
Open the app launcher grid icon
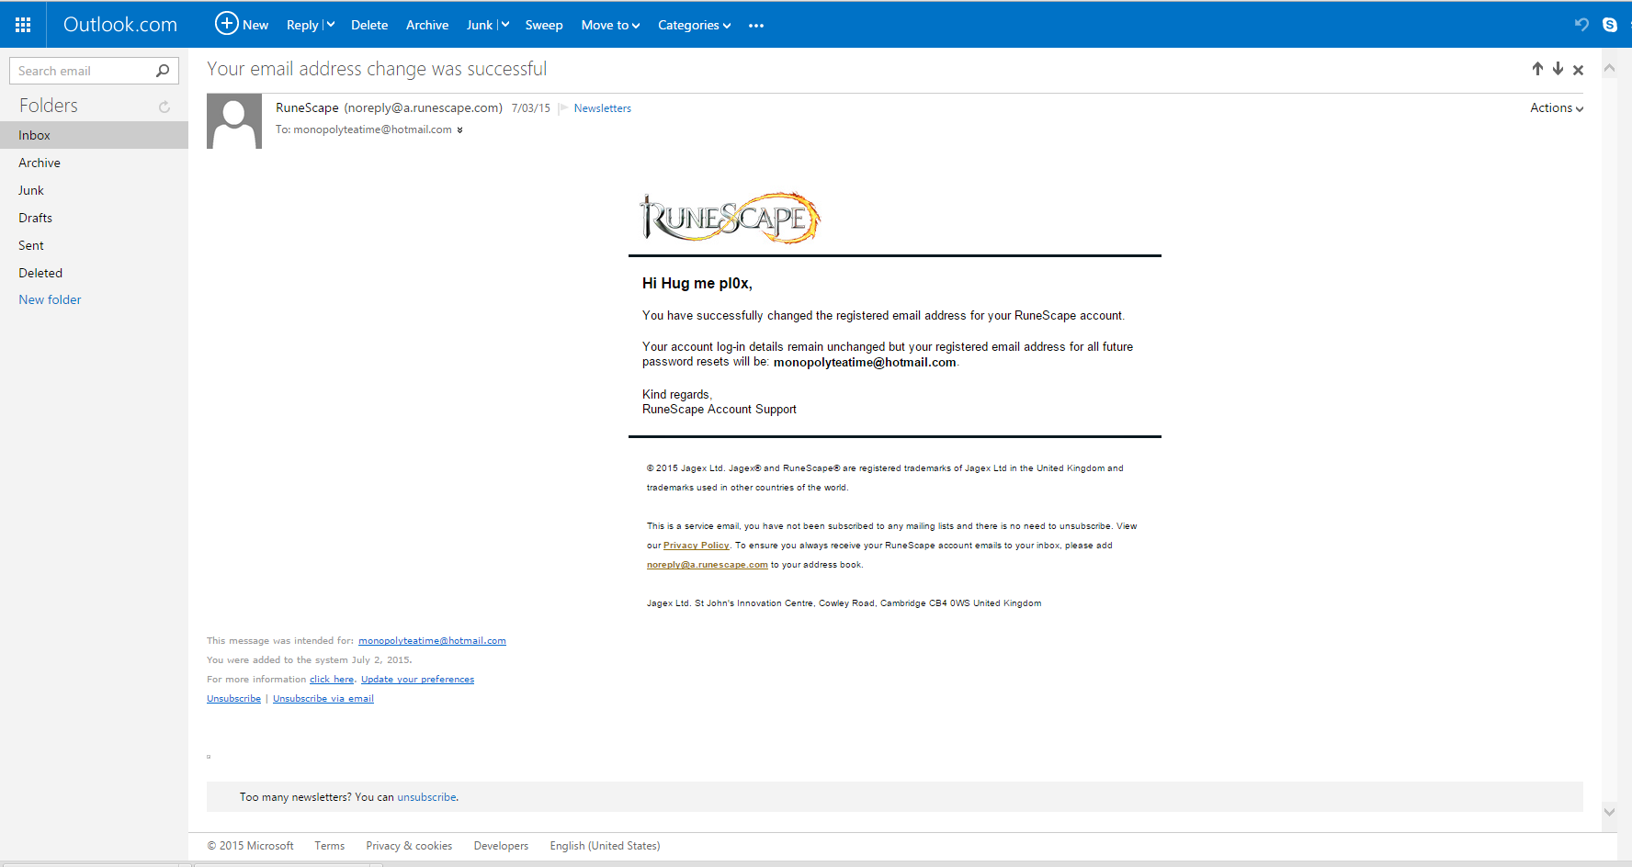tap(23, 25)
